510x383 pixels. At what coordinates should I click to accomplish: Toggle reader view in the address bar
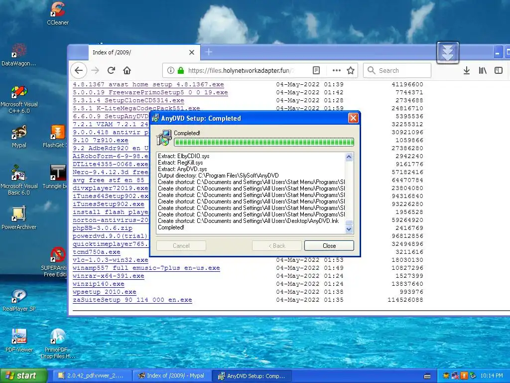(316, 70)
